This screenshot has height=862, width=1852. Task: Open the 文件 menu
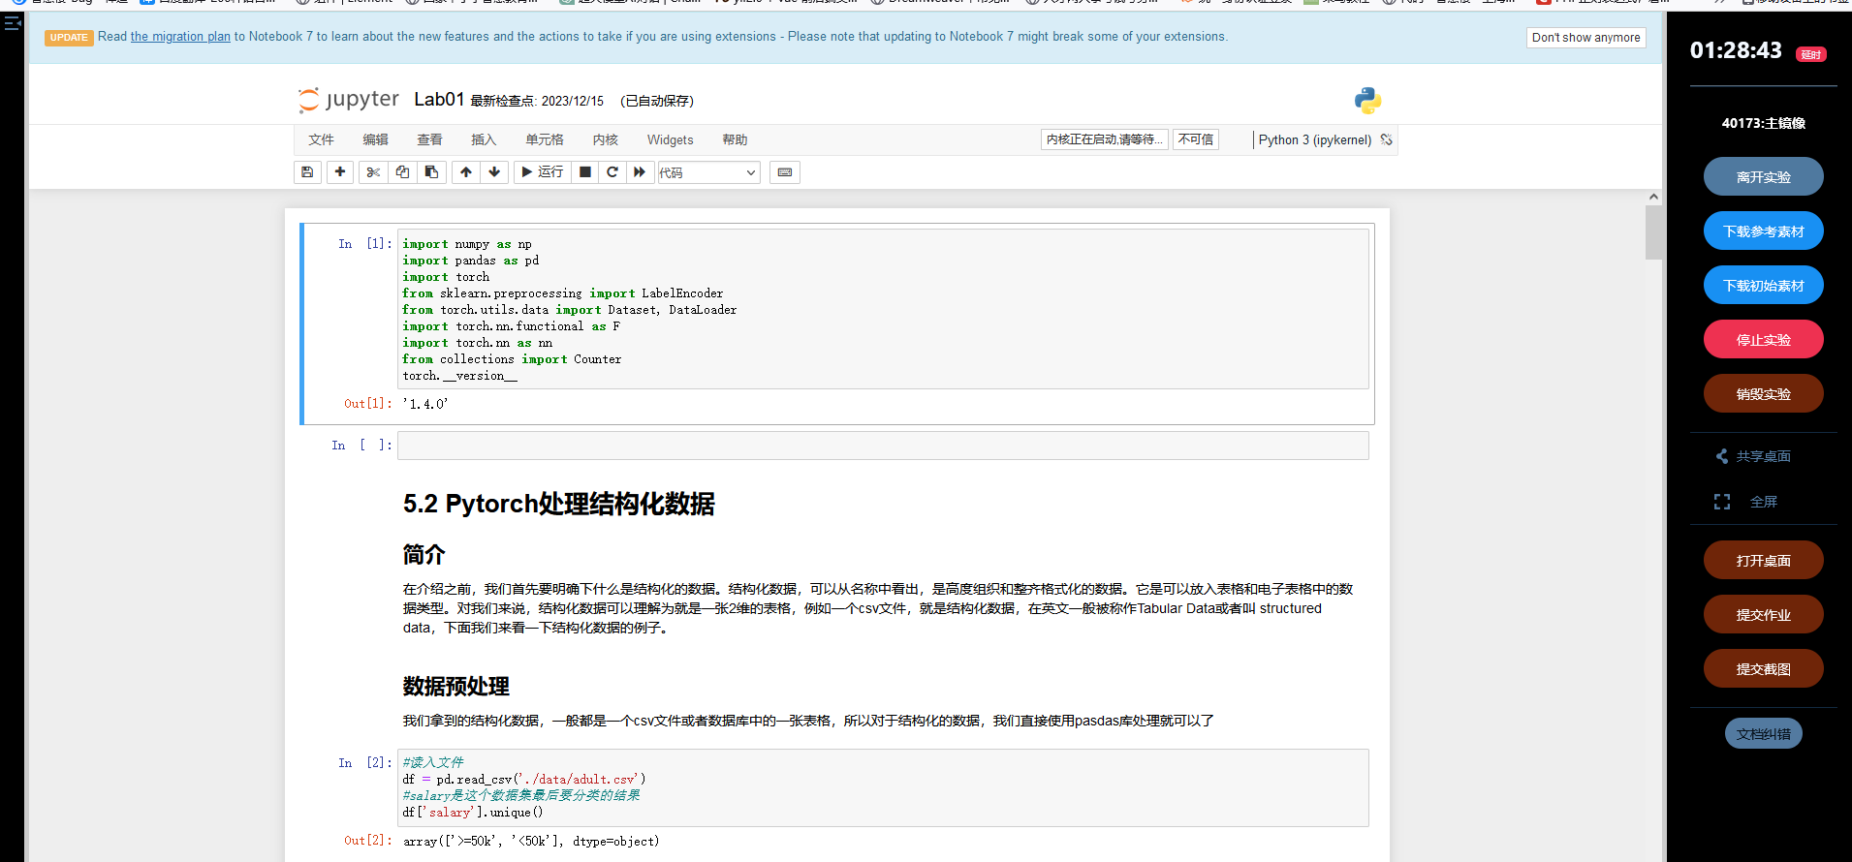pos(321,139)
